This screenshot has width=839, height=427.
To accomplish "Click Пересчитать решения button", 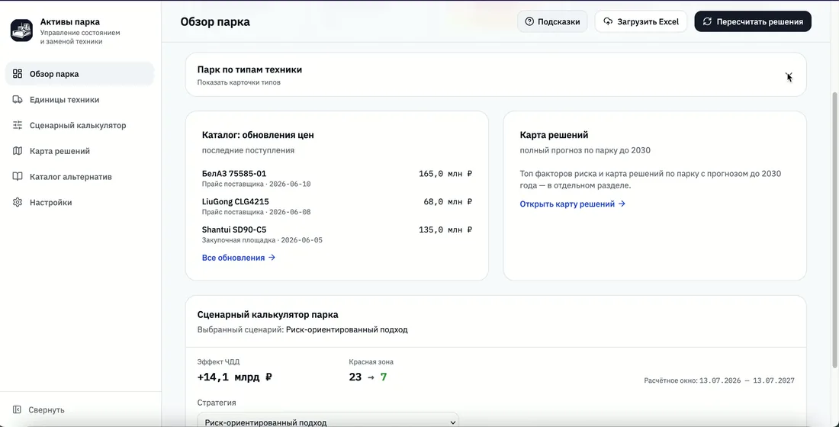I will pos(753,22).
